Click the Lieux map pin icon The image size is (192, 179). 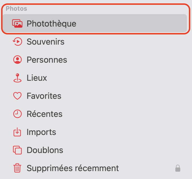coord(17,78)
